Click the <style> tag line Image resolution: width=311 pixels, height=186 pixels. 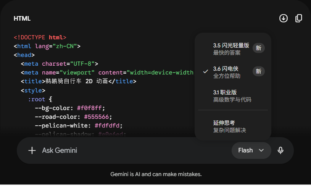pos(33,91)
